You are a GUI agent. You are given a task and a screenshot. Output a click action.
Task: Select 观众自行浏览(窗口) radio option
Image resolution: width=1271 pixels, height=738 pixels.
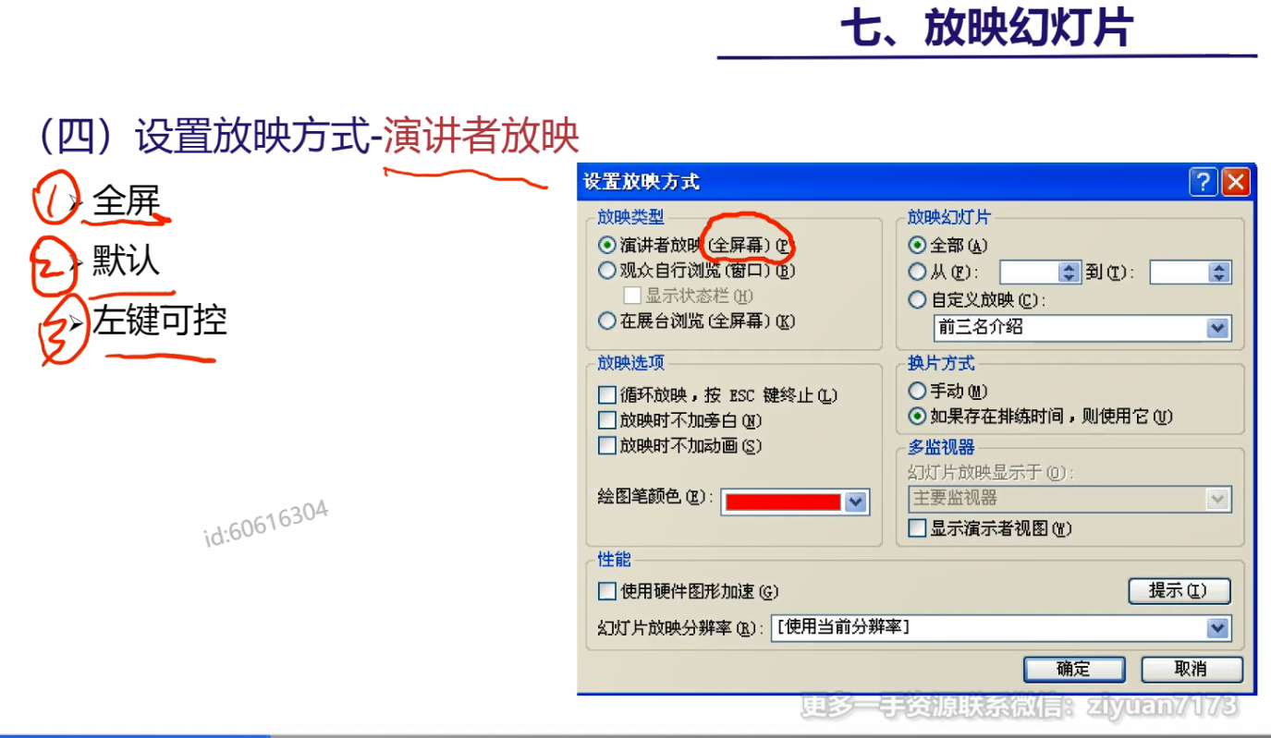pyautogui.click(x=606, y=271)
